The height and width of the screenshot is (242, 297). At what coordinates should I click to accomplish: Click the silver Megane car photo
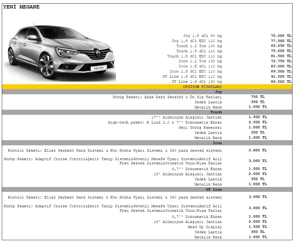(60, 52)
